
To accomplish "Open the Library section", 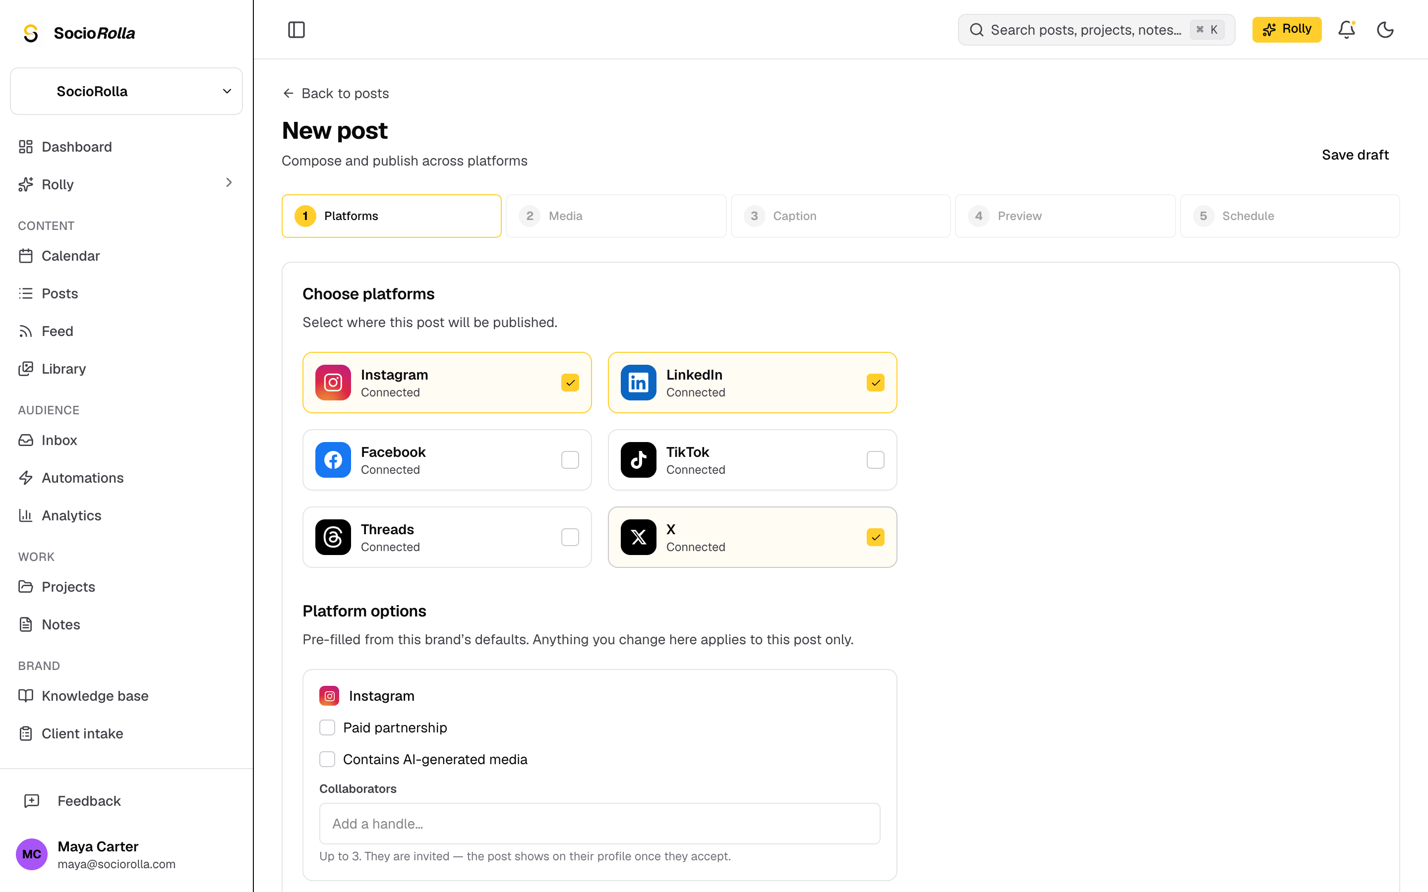I will (126, 369).
